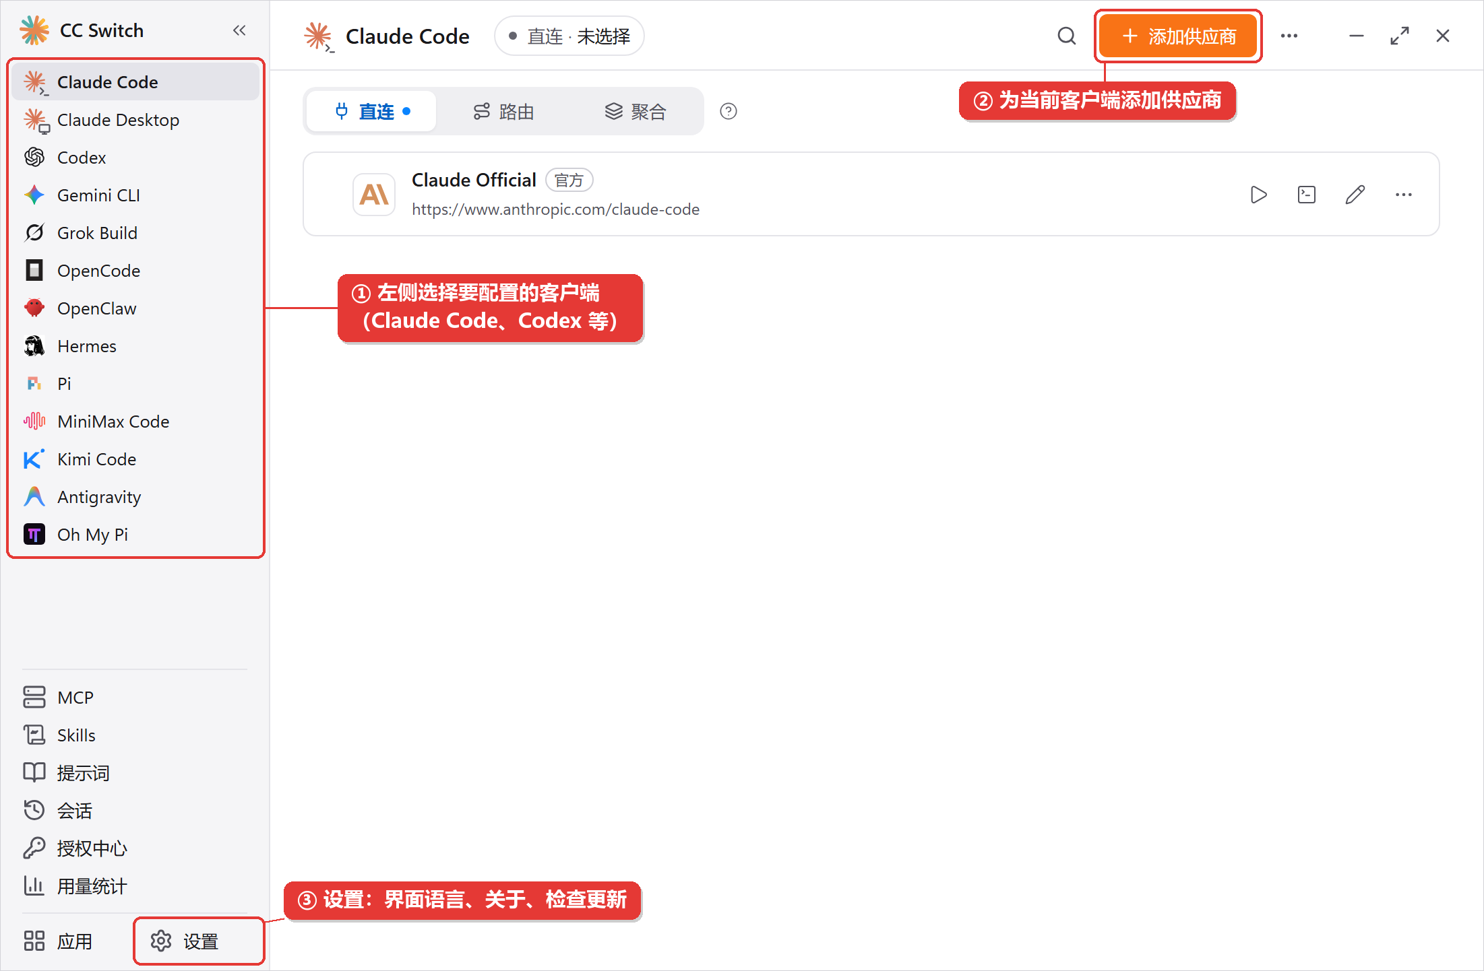The image size is (1484, 971).
Task: Open 用量统计 usage statistics
Action: tap(135, 886)
